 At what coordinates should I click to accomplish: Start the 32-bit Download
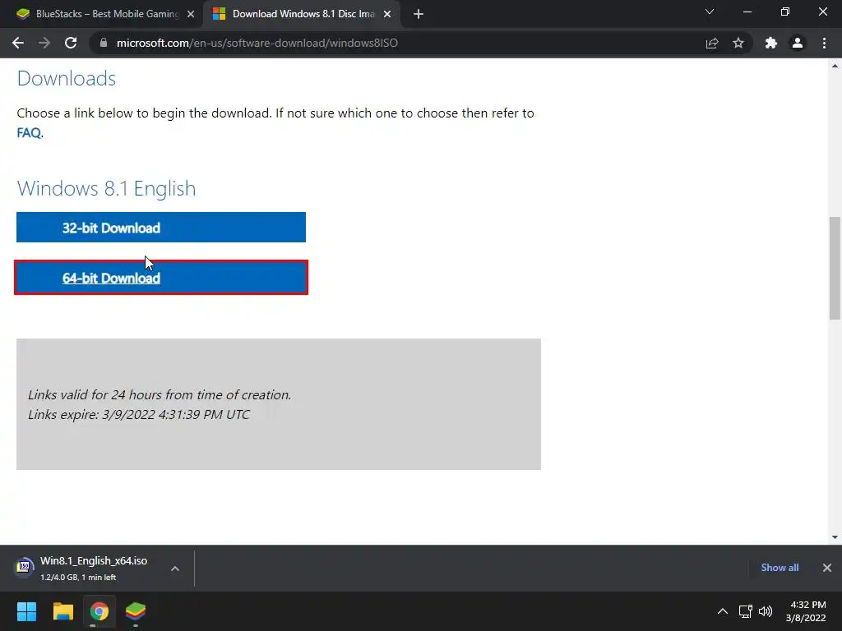point(161,228)
